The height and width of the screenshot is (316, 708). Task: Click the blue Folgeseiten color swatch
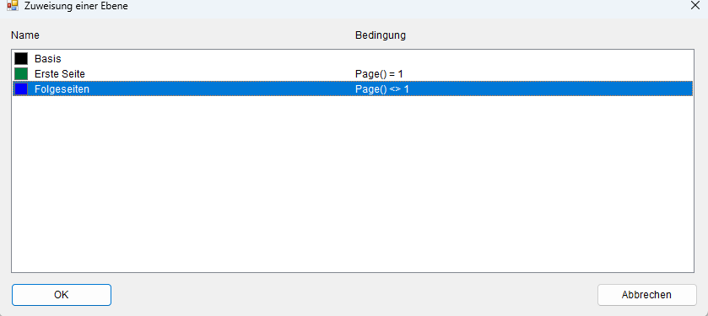coord(21,88)
